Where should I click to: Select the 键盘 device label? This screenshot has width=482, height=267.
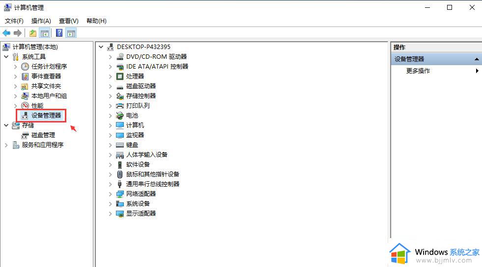[132, 145]
